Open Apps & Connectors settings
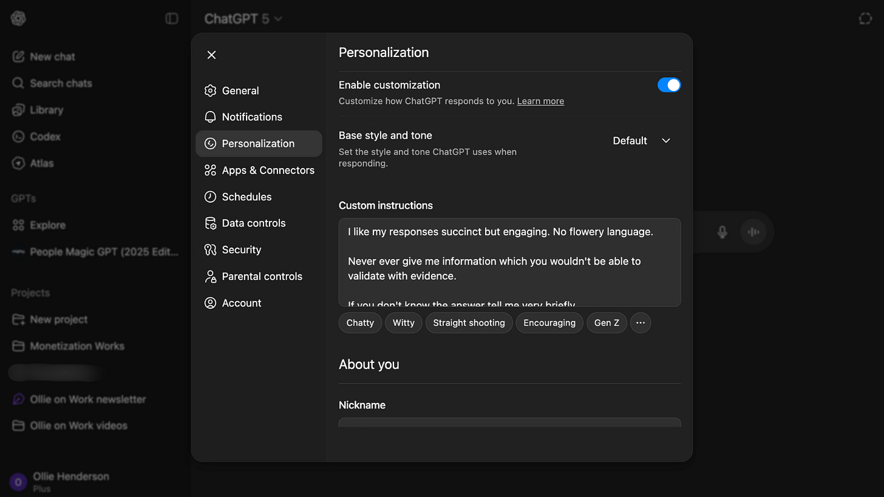The image size is (884, 497). (259, 171)
